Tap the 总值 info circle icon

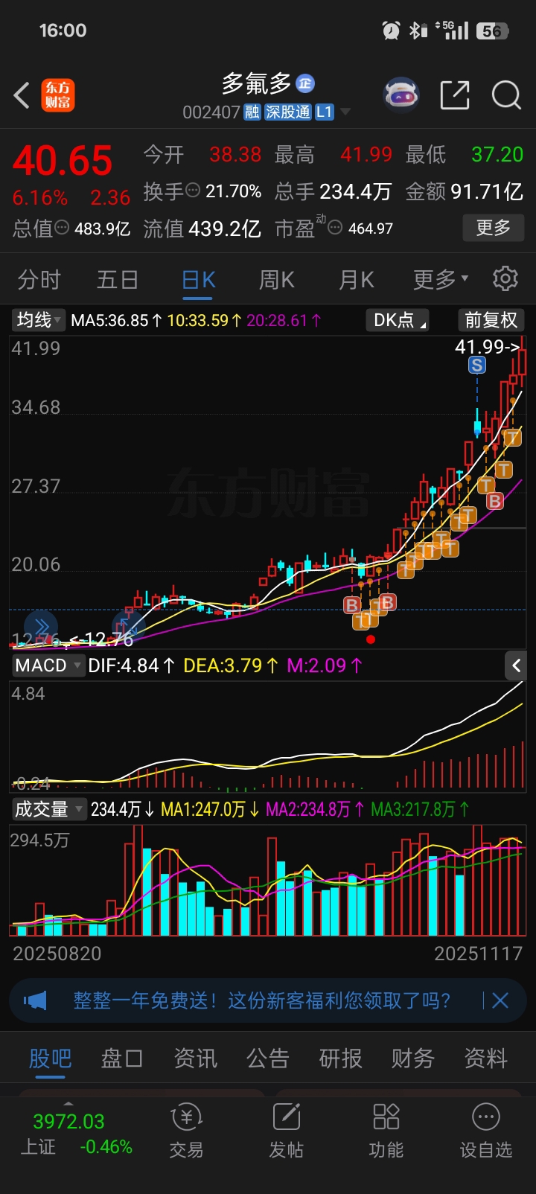(63, 228)
